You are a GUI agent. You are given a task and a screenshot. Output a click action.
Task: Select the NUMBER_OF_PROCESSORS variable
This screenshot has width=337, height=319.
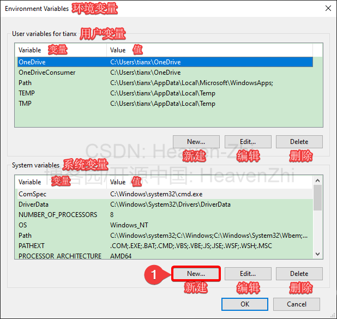tap(165, 215)
